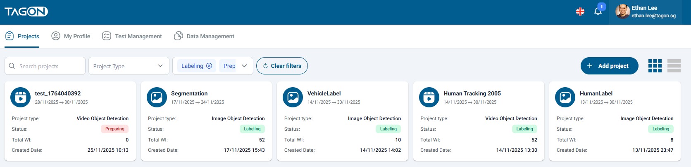The width and height of the screenshot is (691, 167).
Task: Click the test_1764040392 project video icon
Action: click(20, 97)
